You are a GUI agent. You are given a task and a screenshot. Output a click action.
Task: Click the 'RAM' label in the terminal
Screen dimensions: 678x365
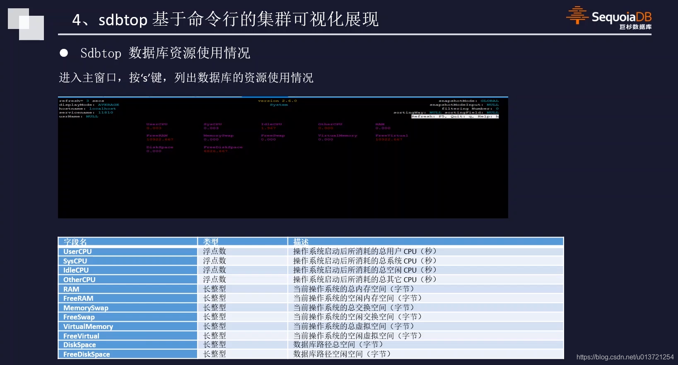[380, 124]
